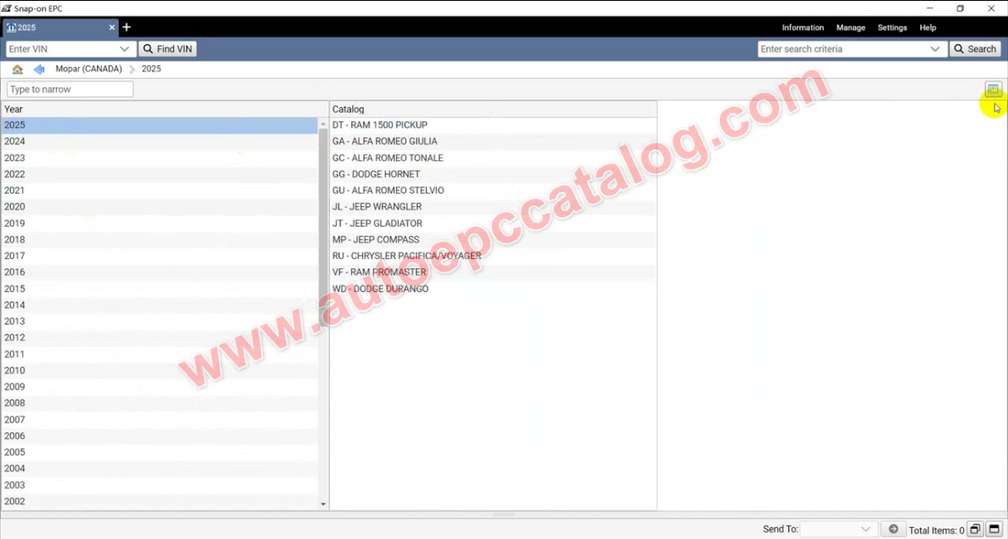Image resolution: width=1008 pixels, height=539 pixels.
Task: Open JL - JEEP WRANGLER catalog
Action: pos(493,206)
